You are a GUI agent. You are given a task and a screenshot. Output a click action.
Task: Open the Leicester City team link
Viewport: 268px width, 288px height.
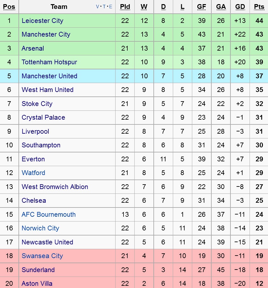pyautogui.click(x=42, y=21)
